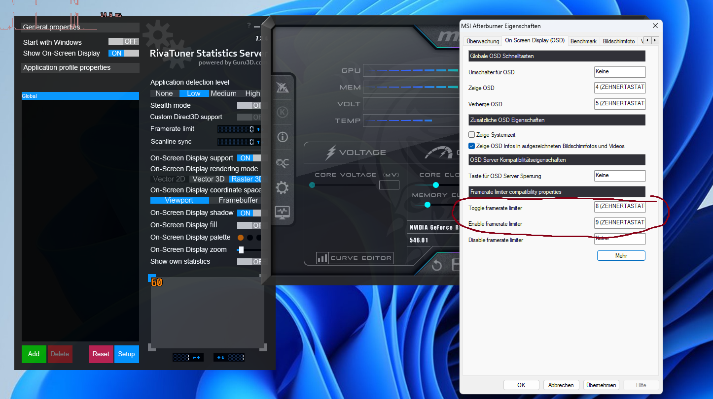Click the Umschalter für OSD hotkey field
Image resolution: width=713 pixels, height=399 pixels.
pos(620,72)
